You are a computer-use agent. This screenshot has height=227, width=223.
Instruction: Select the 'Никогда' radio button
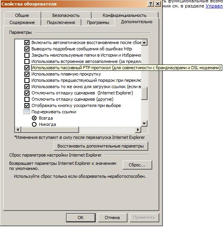click(34, 124)
